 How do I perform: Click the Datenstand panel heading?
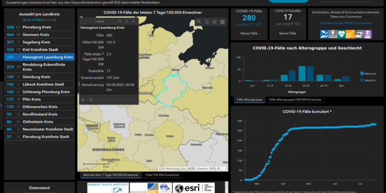pyautogui.click(x=40, y=188)
